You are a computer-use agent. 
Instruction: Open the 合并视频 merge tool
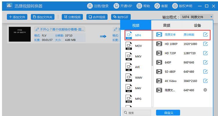(x=97, y=17)
